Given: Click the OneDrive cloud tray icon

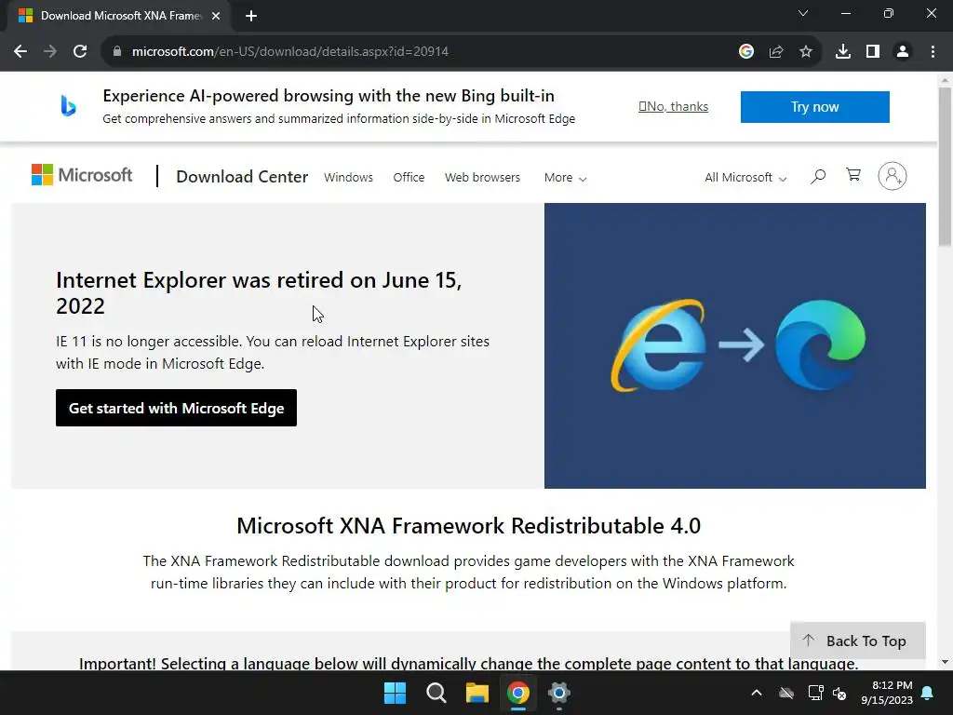Looking at the screenshot, I should coord(786,693).
